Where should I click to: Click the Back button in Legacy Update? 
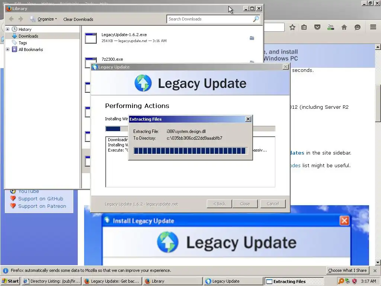click(x=220, y=204)
